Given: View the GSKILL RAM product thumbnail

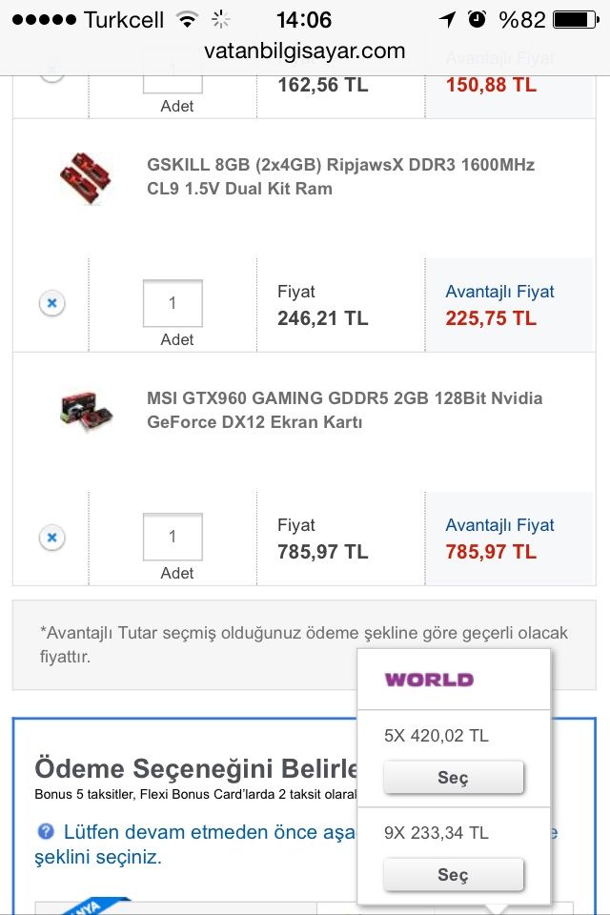Looking at the screenshot, I should [x=86, y=177].
